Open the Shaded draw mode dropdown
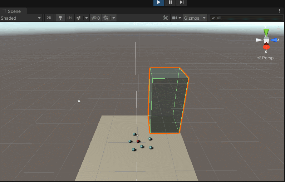 21,18
